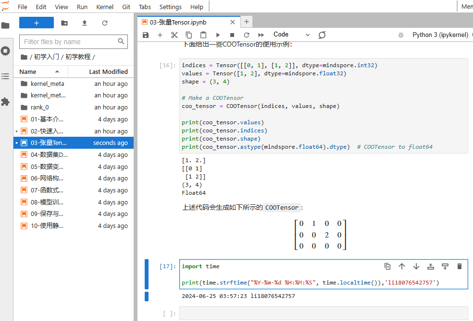The image size is (473, 321).
Task: Save the notebook with the disk icon
Action: coord(146,35)
